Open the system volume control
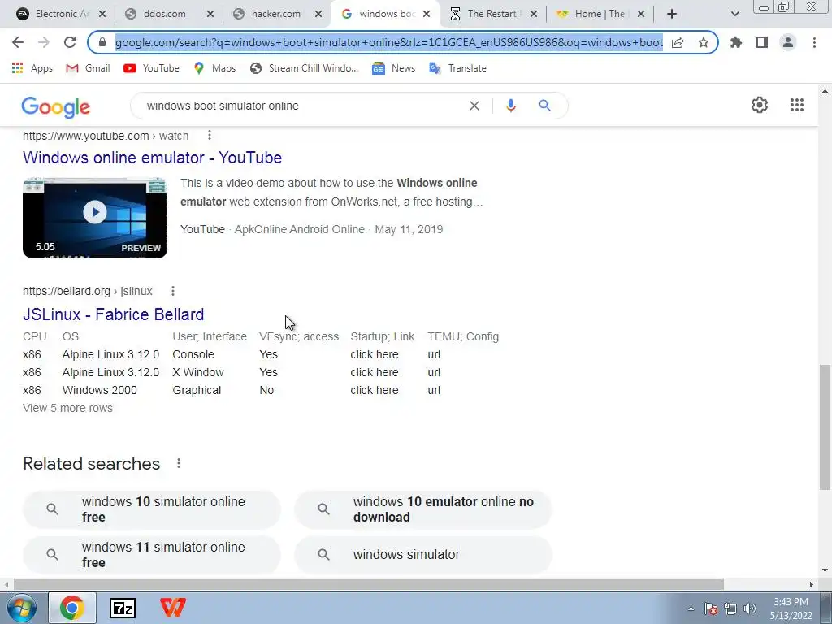 (x=750, y=609)
